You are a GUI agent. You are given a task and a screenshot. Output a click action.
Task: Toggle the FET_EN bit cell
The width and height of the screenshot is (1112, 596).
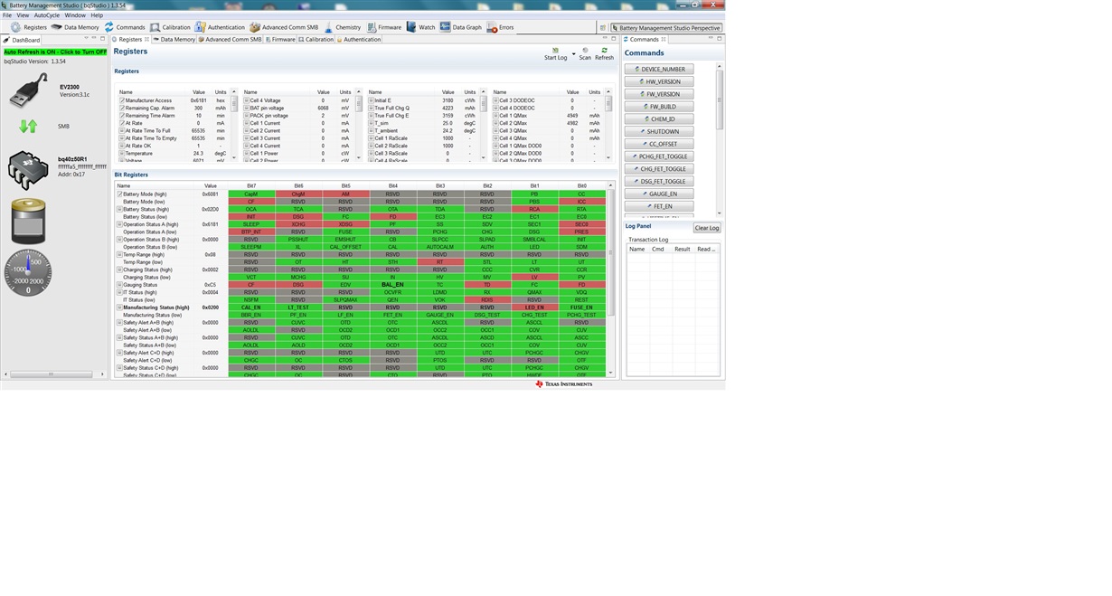pos(392,315)
